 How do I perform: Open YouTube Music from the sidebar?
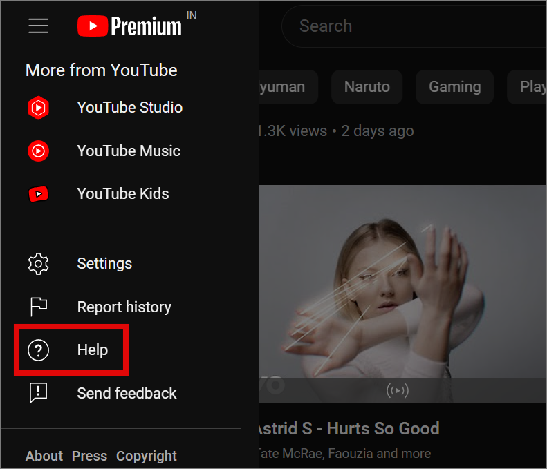click(129, 151)
